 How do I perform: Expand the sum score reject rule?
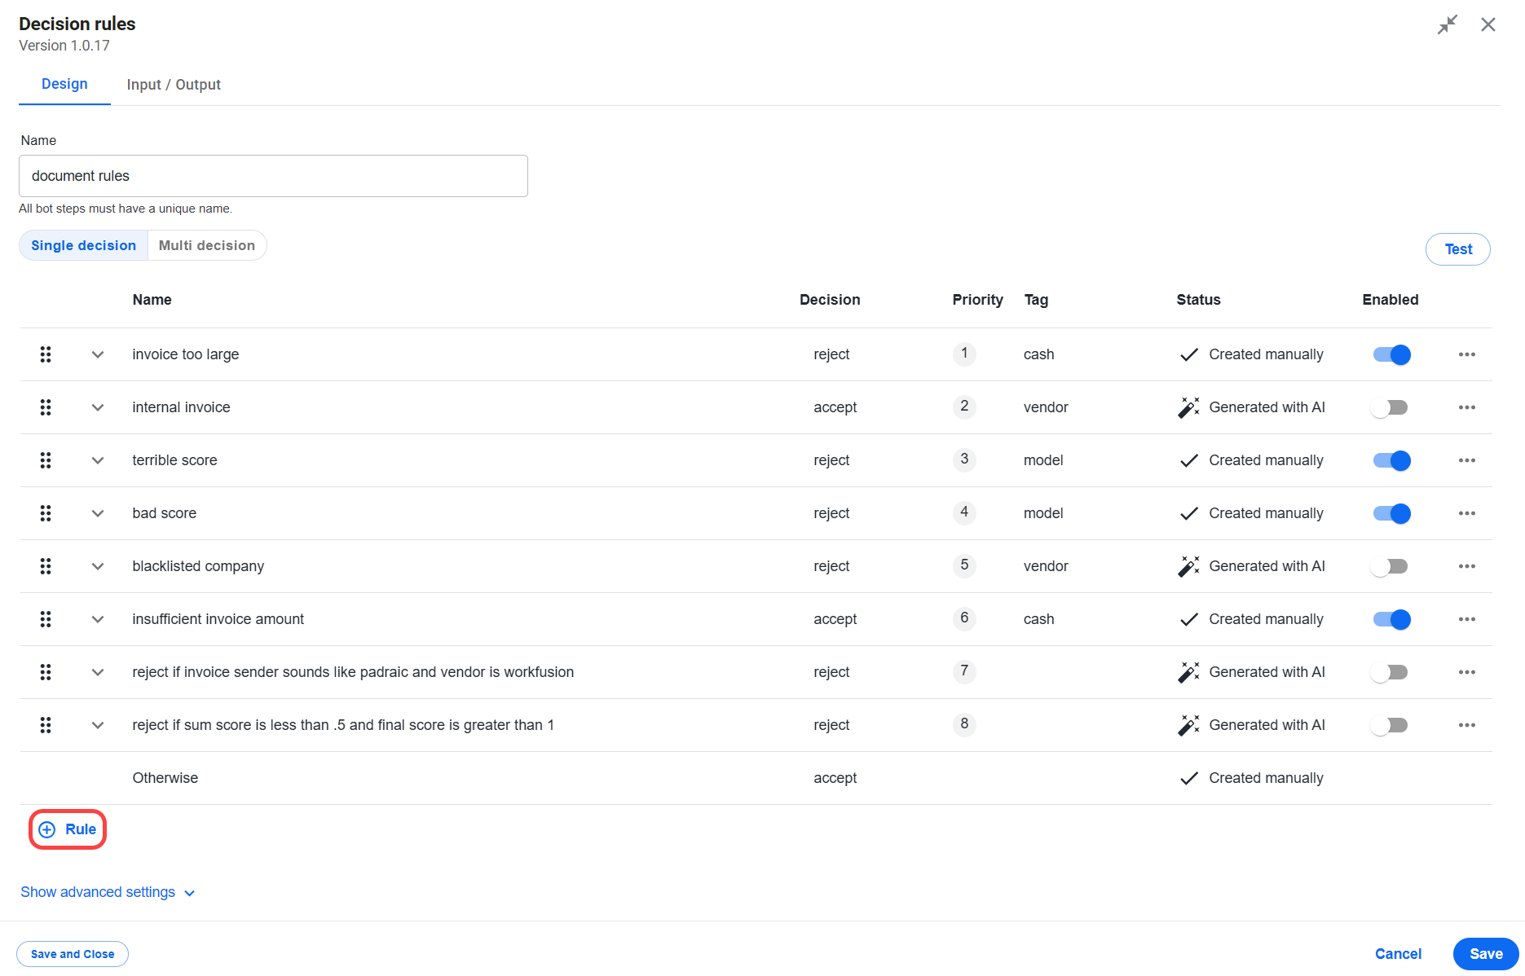click(98, 725)
